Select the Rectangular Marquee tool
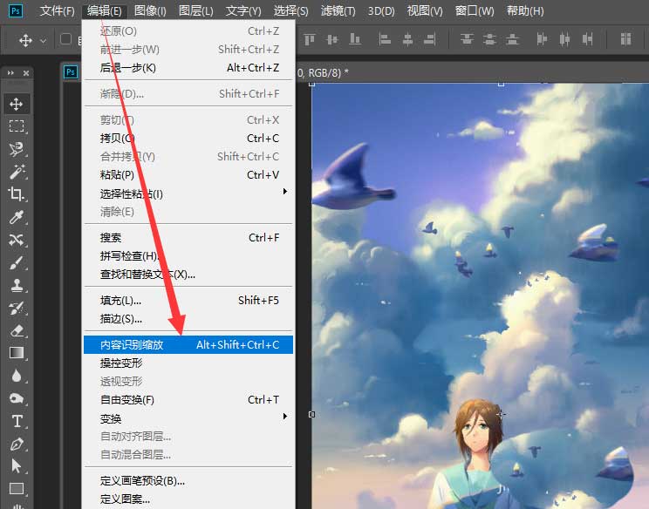The height and width of the screenshot is (509, 649). point(17,126)
